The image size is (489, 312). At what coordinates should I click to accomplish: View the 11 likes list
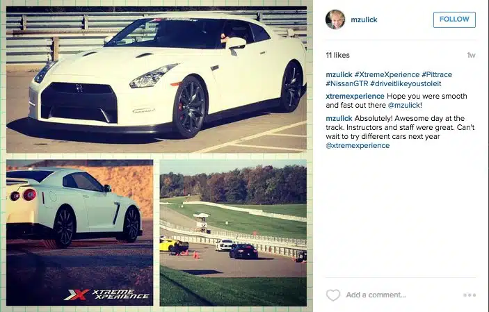(x=338, y=55)
